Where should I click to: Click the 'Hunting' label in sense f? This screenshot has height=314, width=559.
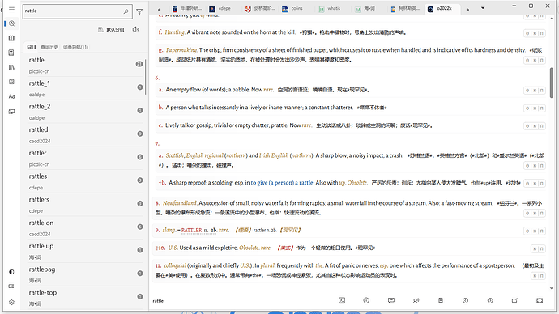pos(175,32)
